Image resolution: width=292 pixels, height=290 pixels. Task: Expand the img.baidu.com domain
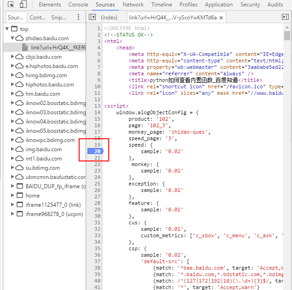[12, 149]
